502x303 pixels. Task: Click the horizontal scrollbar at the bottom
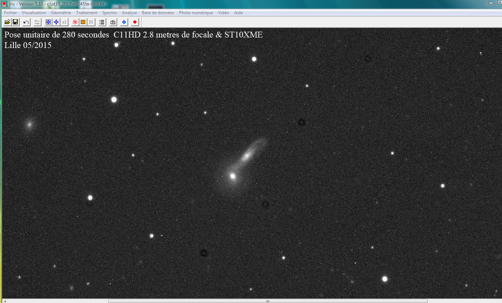coord(267,301)
